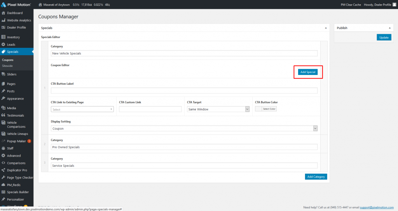Click the CTA Custom Link input field

coord(150,109)
